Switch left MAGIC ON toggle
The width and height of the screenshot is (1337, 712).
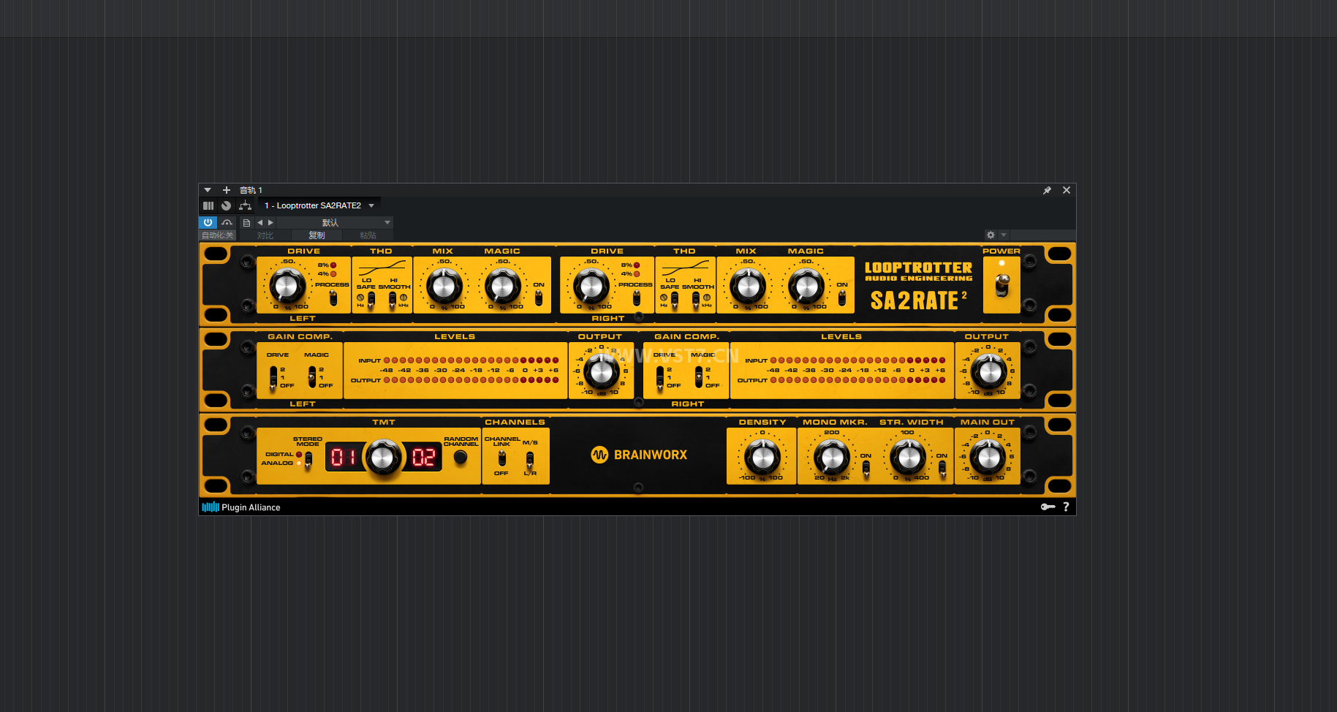539,297
